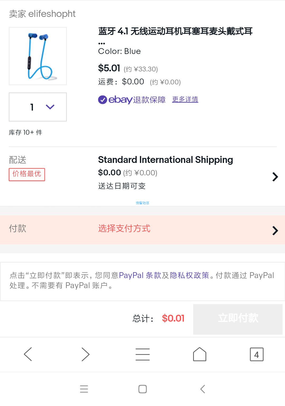Open the quantity dropdown showing 1
Viewport: 285px width, 406px height.
[x=38, y=107]
